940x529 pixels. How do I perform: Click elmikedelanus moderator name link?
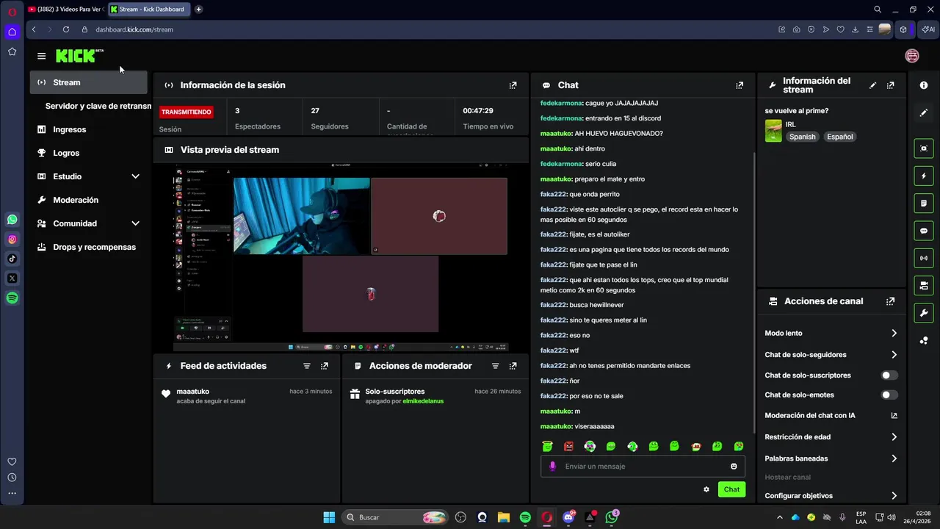tap(423, 401)
